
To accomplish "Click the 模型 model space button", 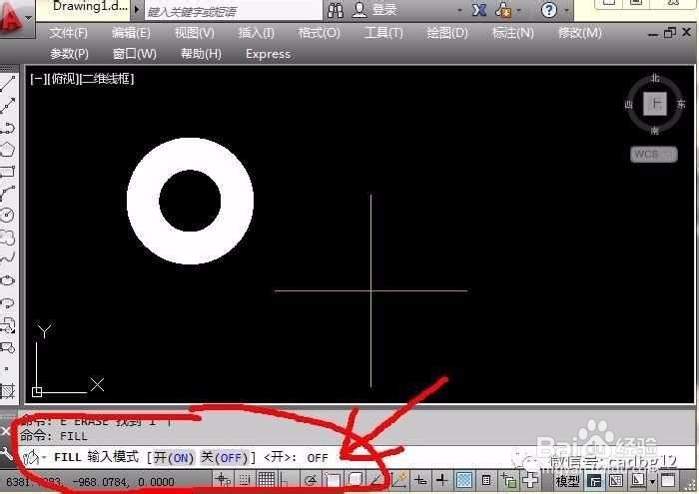I will (x=567, y=481).
